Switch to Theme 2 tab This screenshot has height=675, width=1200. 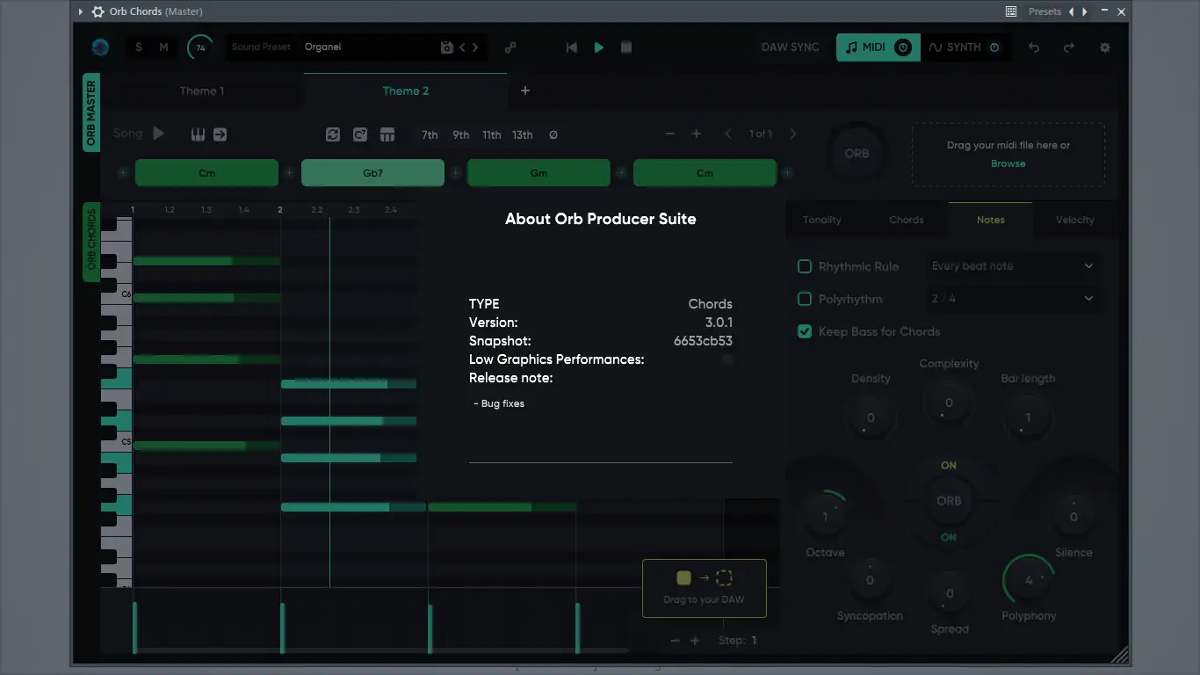(x=406, y=91)
